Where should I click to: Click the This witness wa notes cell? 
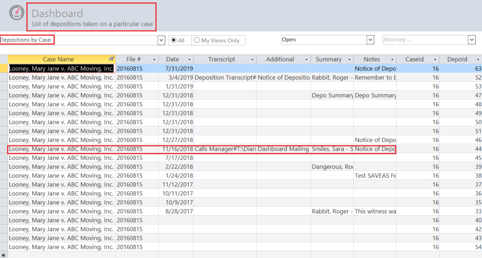[375, 211]
